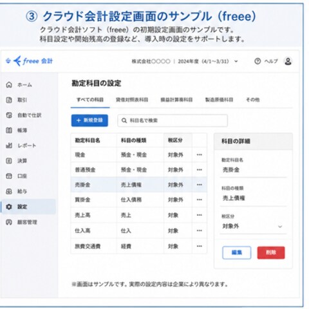Click the 科目の種類 field showing 売上債権
This screenshot has height=309, width=309.
(x=253, y=198)
